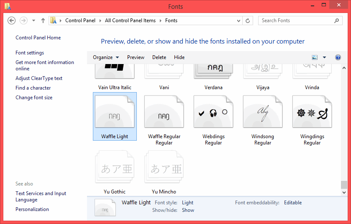Click the Font embeddability value Editable
Image resolution: width=351 pixels, height=224 pixels.
tap(293, 203)
